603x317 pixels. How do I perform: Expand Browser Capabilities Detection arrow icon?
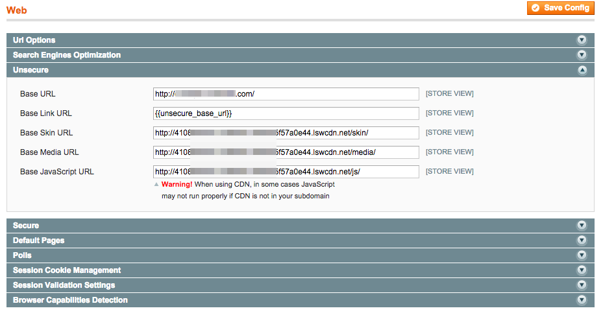click(582, 300)
